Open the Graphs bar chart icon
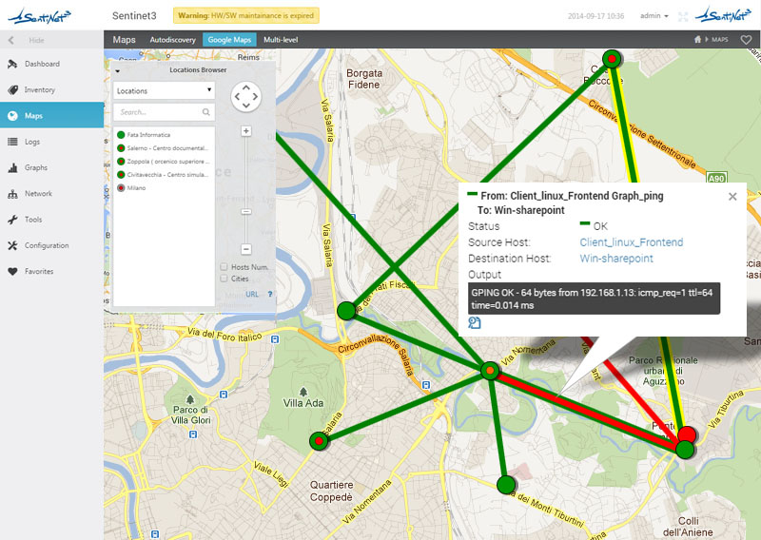 [12, 168]
